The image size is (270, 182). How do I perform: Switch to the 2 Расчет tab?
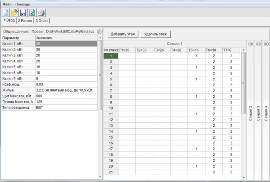point(25,21)
